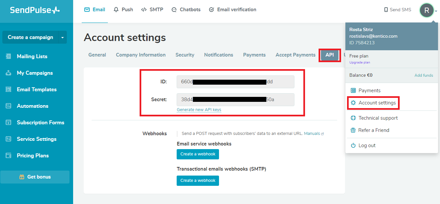Click the Automations sidebar icon
Screen dimensions: 440x204
[9, 106]
